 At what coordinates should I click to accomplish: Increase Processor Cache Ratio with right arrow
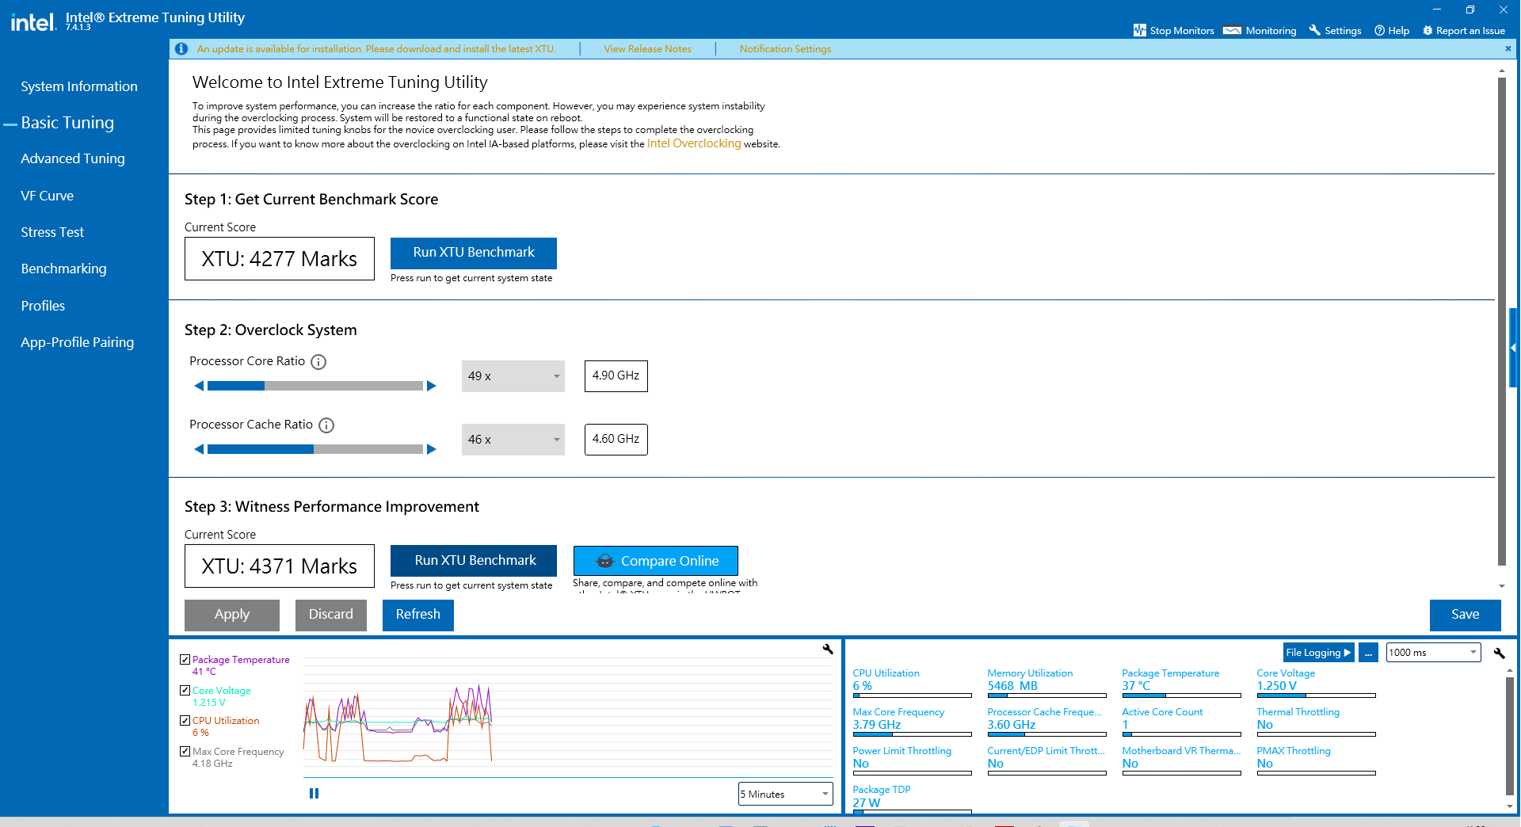[x=432, y=449]
